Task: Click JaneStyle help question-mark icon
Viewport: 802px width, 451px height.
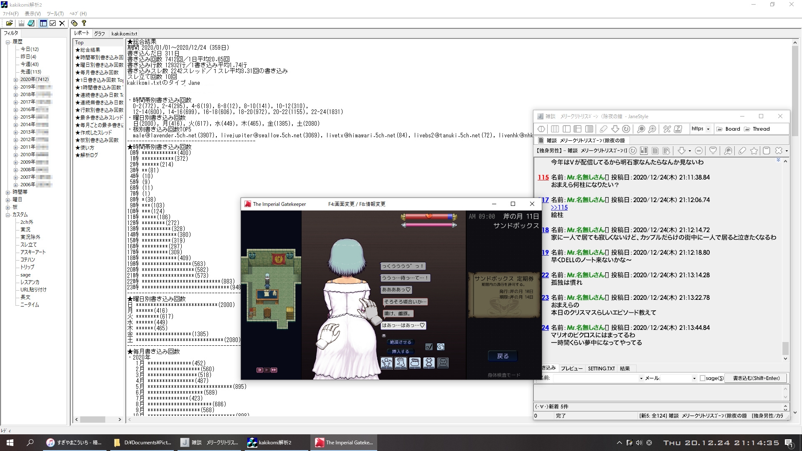Action: pyautogui.click(x=678, y=129)
